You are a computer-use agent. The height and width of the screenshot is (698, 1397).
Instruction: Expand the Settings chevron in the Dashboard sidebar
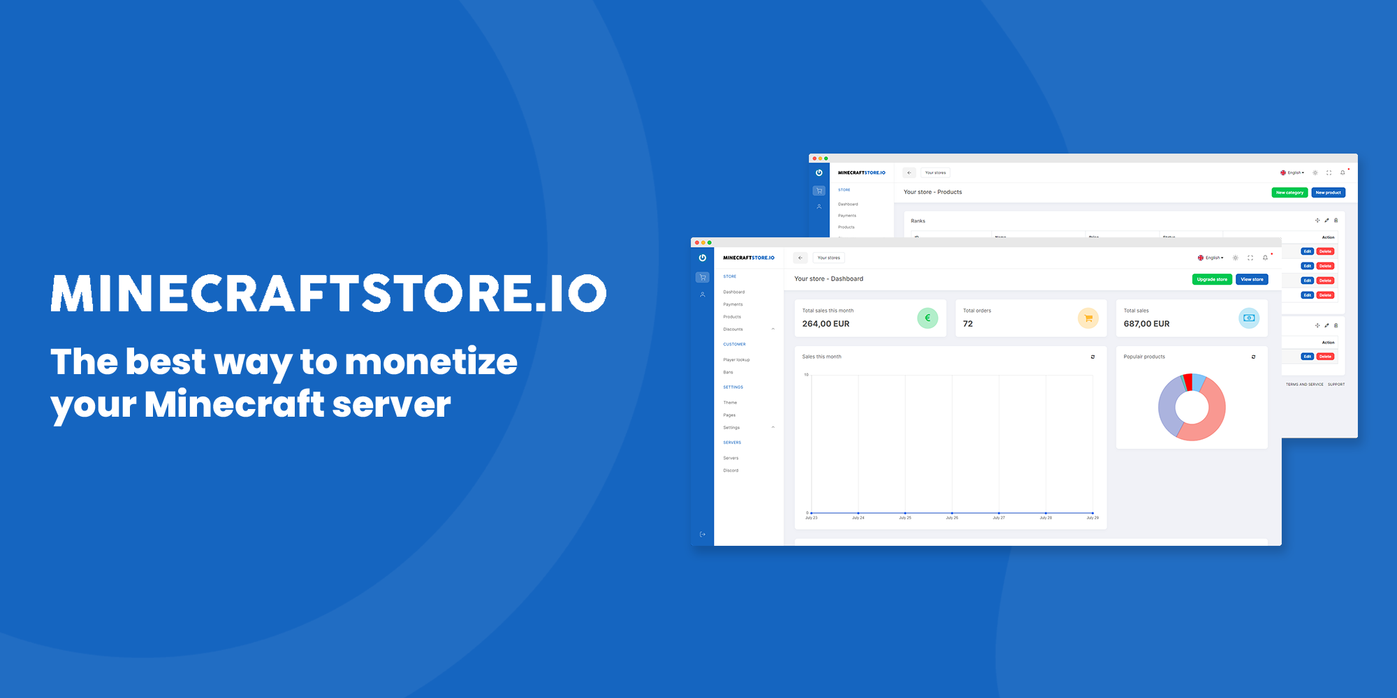[773, 427]
